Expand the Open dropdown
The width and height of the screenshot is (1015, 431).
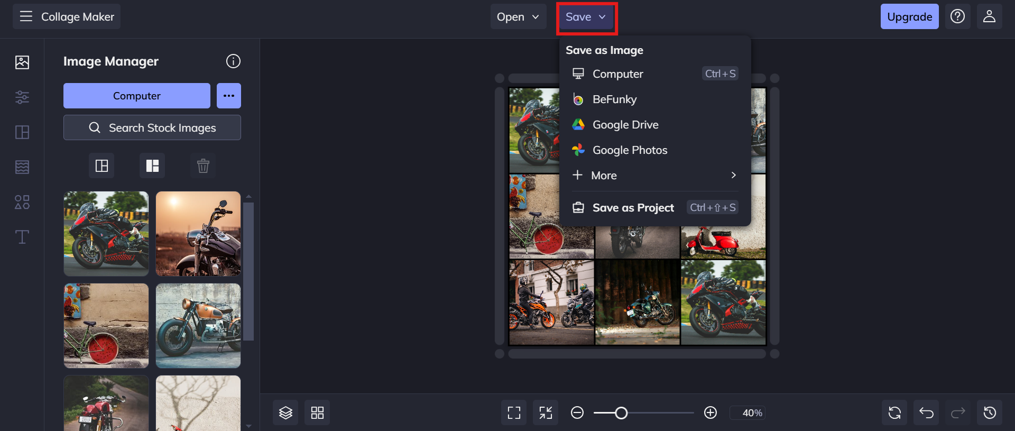(x=518, y=16)
